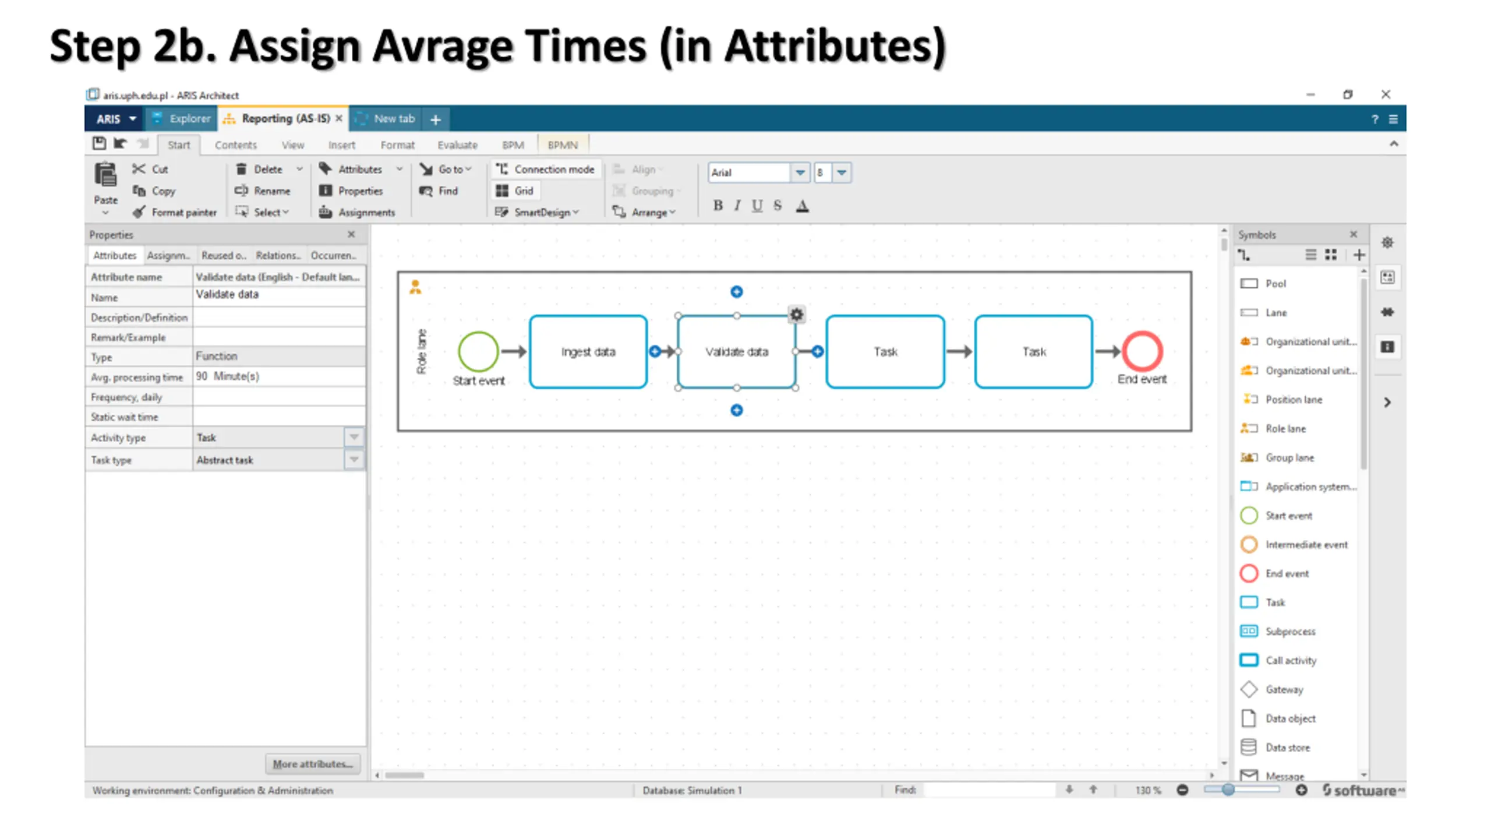Select the Format painter tool
1491x839 pixels.
point(175,213)
